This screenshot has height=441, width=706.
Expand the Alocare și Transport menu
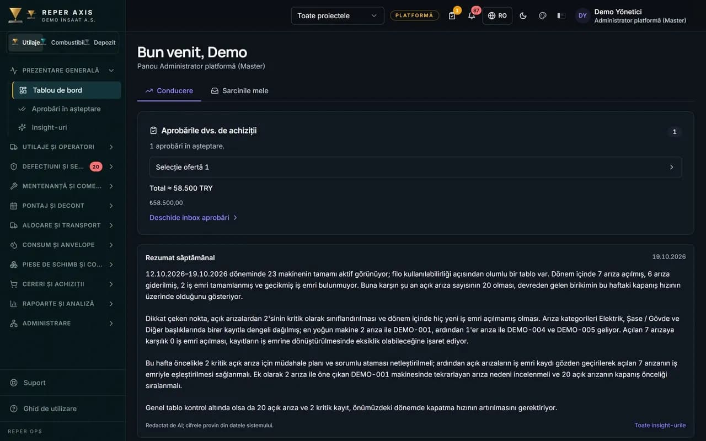[62, 225]
